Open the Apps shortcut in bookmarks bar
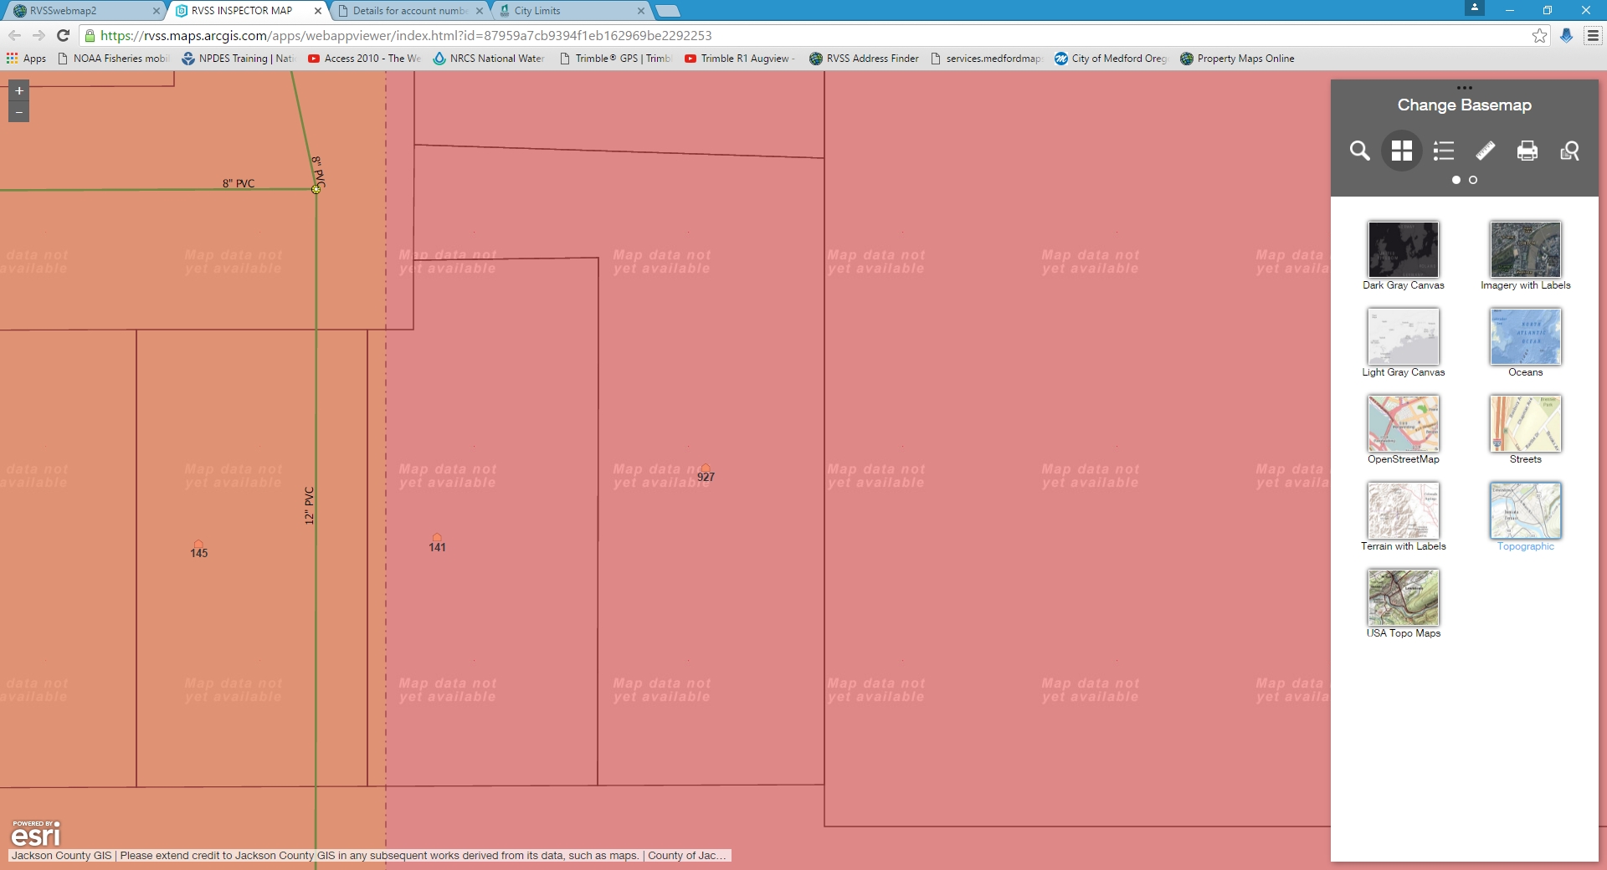 pos(28,58)
